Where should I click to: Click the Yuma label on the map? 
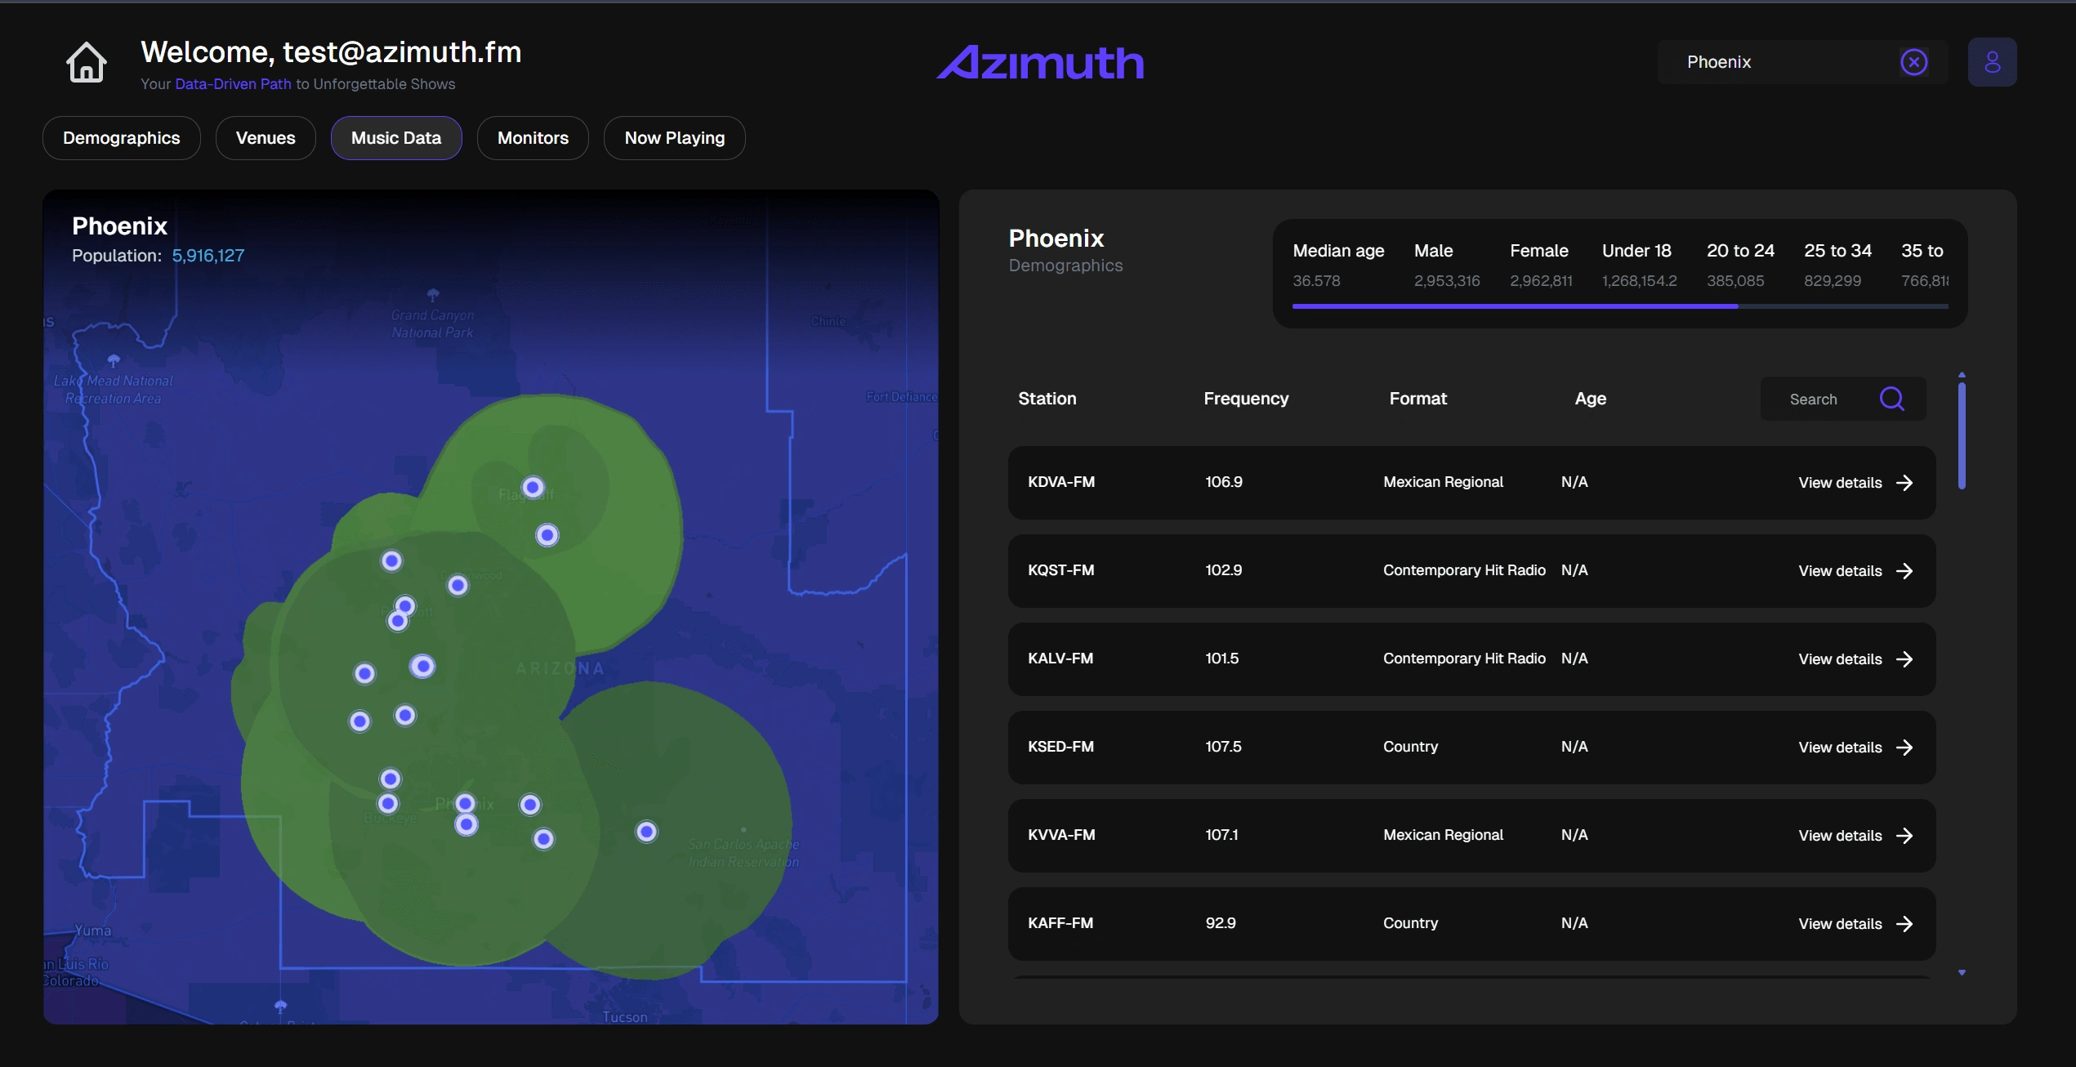click(93, 931)
